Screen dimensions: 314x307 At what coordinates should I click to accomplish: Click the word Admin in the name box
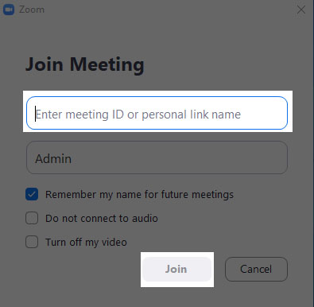coord(53,159)
